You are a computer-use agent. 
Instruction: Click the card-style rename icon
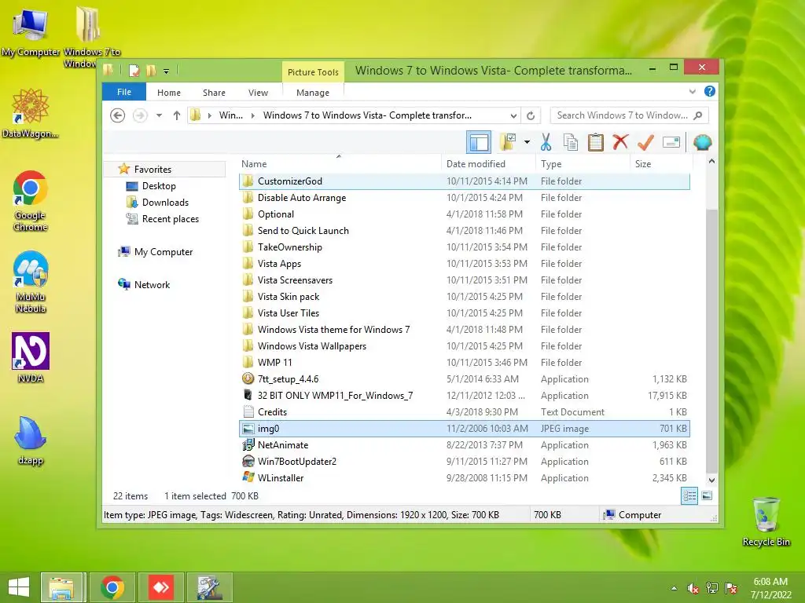[671, 142]
